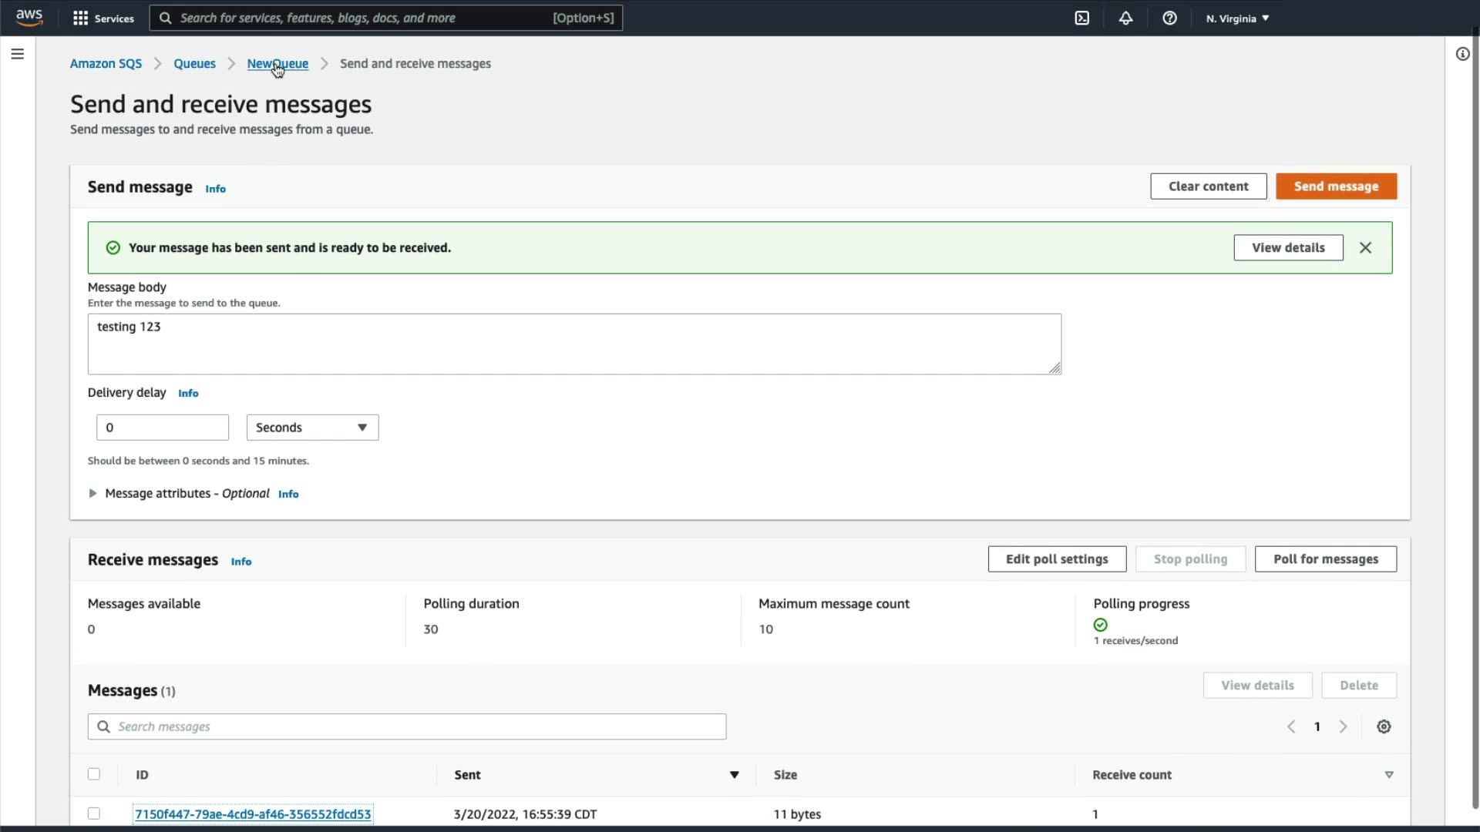Open the Seconds delivery delay unit dropdown
This screenshot has width=1480, height=832.
tap(312, 428)
